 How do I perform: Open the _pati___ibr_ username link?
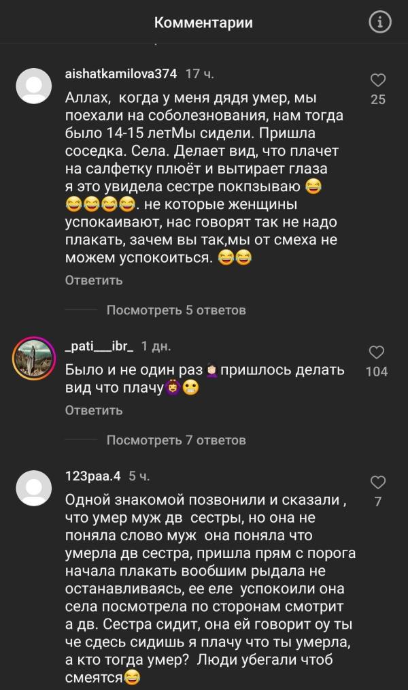99,346
